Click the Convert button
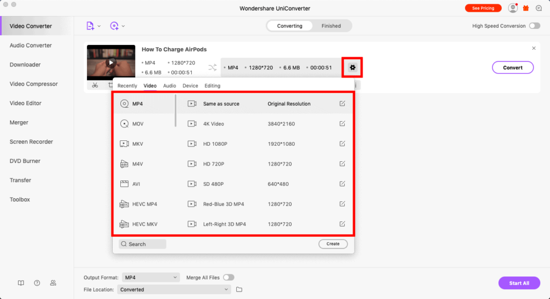The height and width of the screenshot is (299, 550). (x=513, y=68)
